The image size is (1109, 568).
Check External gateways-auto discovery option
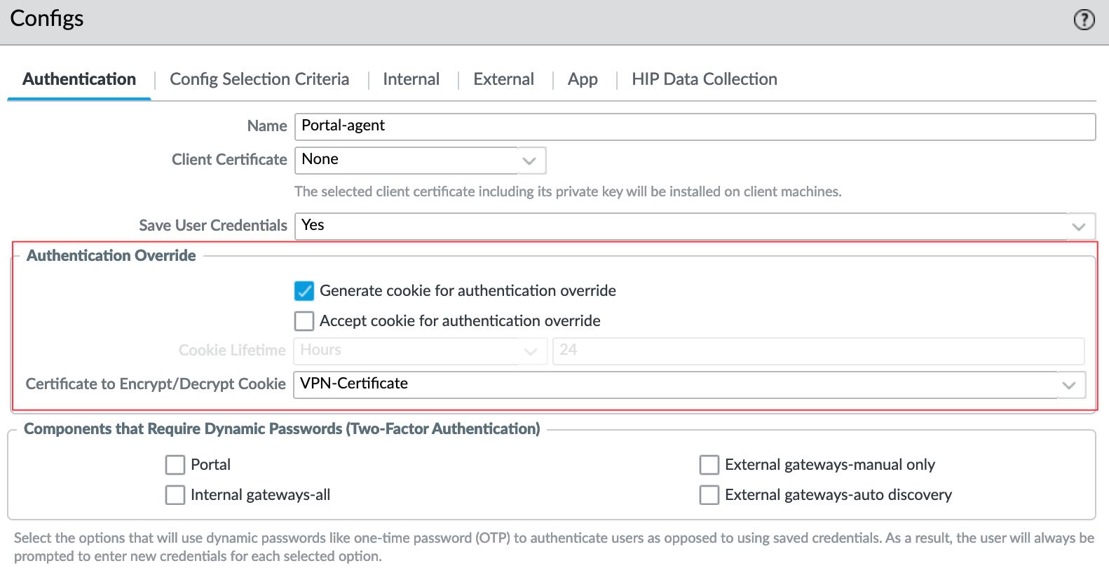coord(709,495)
